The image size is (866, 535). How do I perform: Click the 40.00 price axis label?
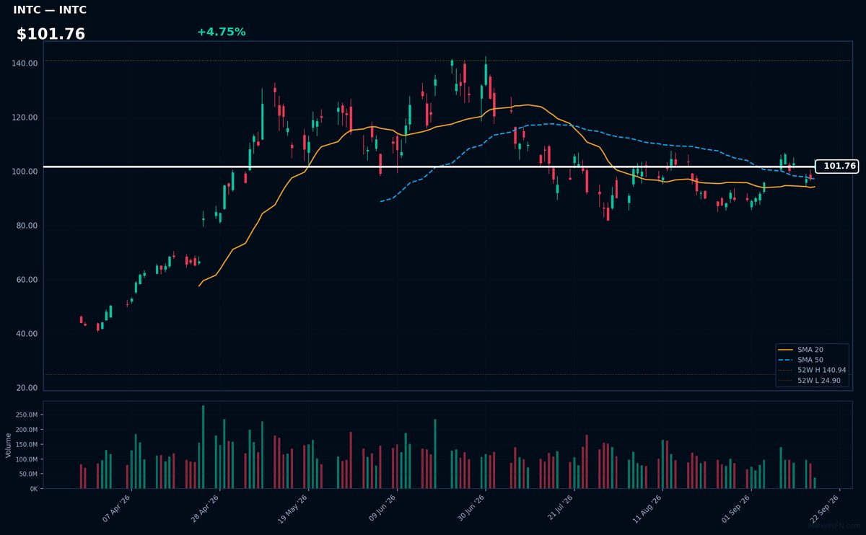tap(28, 334)
